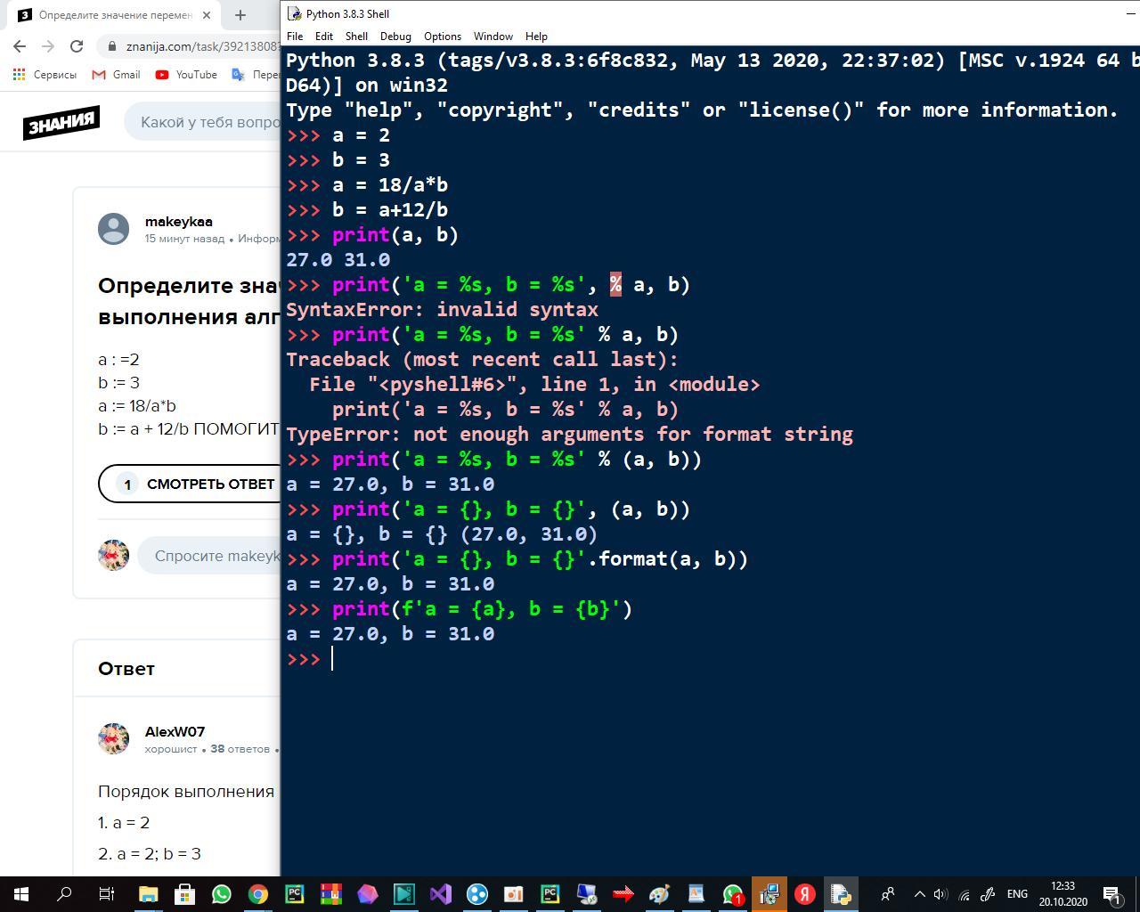Go back using the browser back arrow
The width and height of the screenshot is (1140, 912).
(20, 46)
